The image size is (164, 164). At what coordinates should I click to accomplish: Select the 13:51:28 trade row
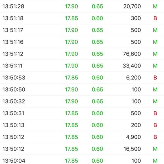point(82,6)
